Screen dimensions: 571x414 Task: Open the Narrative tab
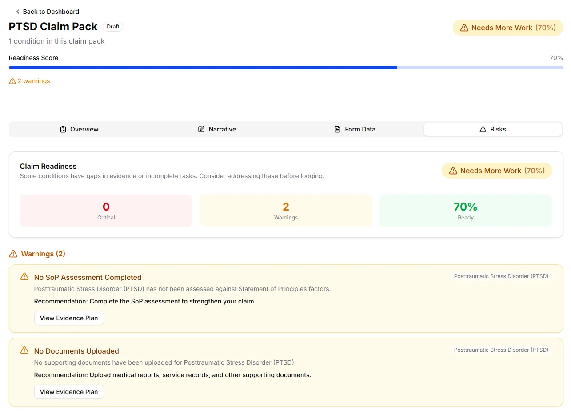[217, 129]
